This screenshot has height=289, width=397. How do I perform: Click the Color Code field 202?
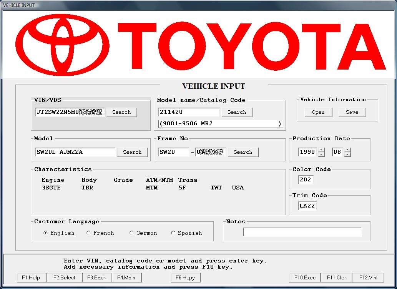pyautogui.click(x=306, y=179)
